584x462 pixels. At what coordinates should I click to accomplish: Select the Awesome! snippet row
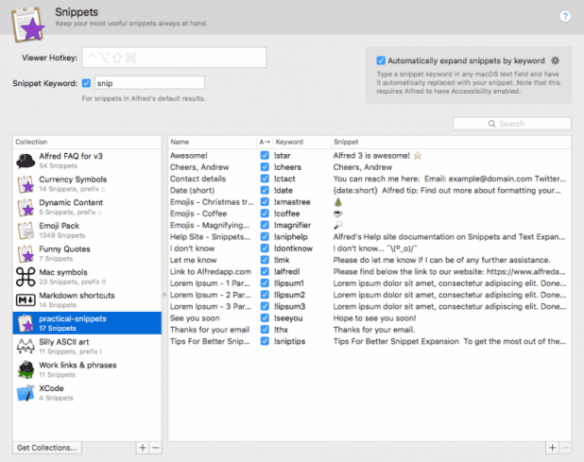(x=369, y=155)
